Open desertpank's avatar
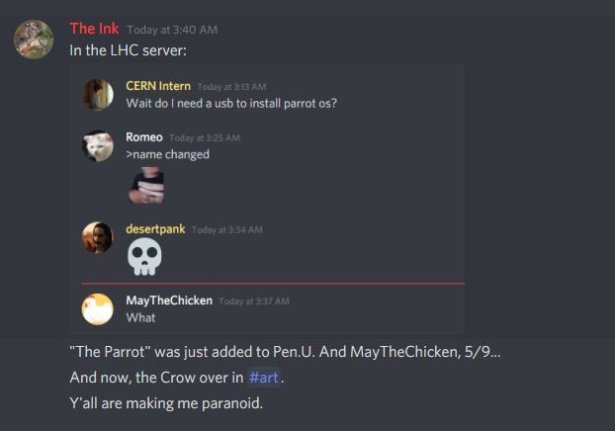This screenshot has width=615, height=431. [98, 237]
